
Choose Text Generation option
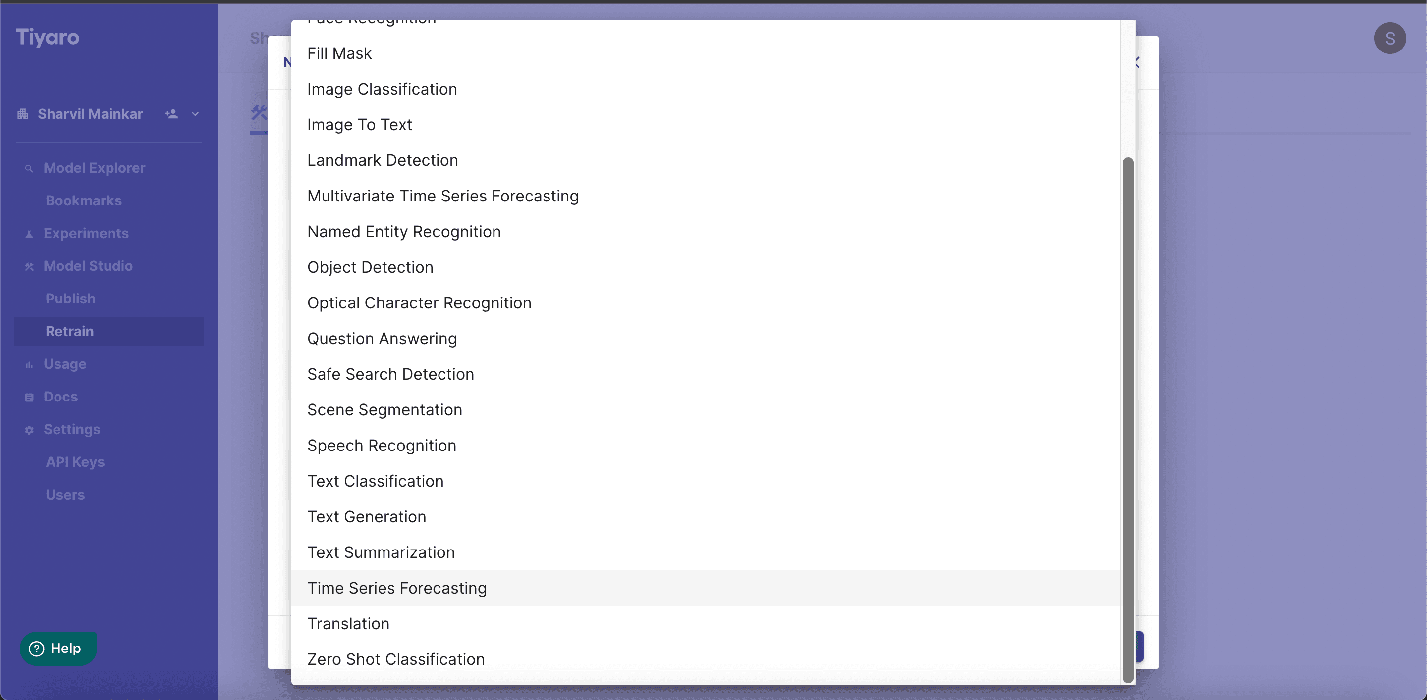[705, 517]
